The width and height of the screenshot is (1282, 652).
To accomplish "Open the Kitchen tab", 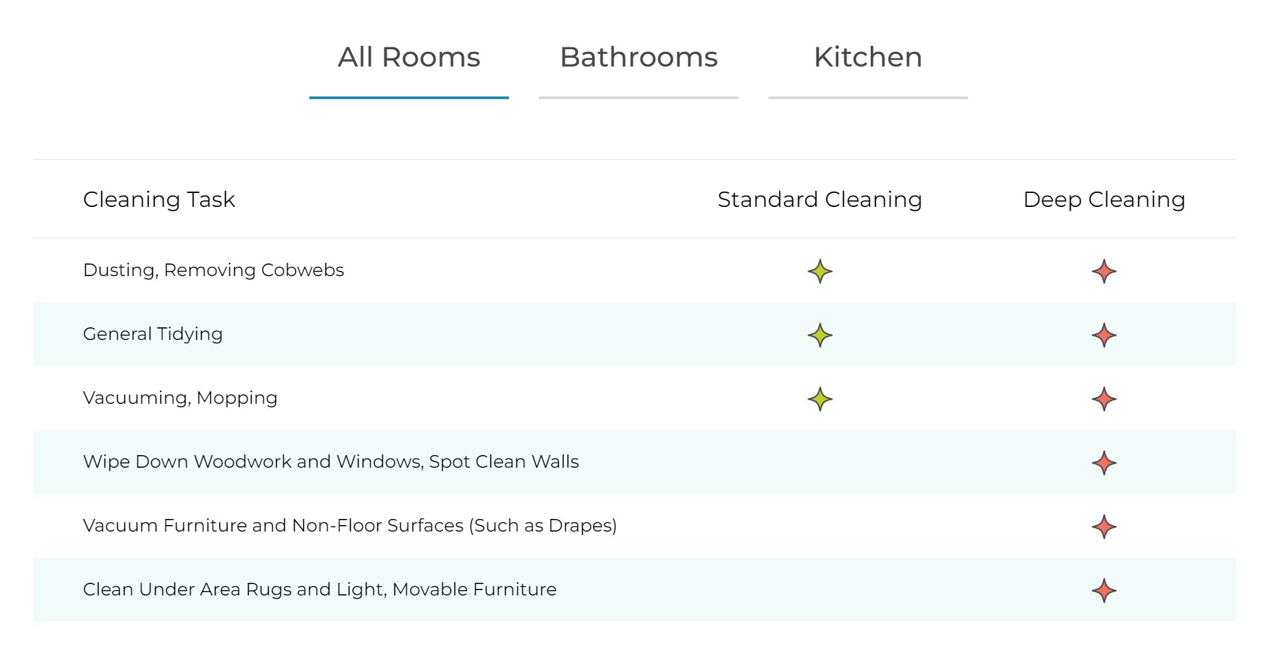I will [x=867, y=57].
